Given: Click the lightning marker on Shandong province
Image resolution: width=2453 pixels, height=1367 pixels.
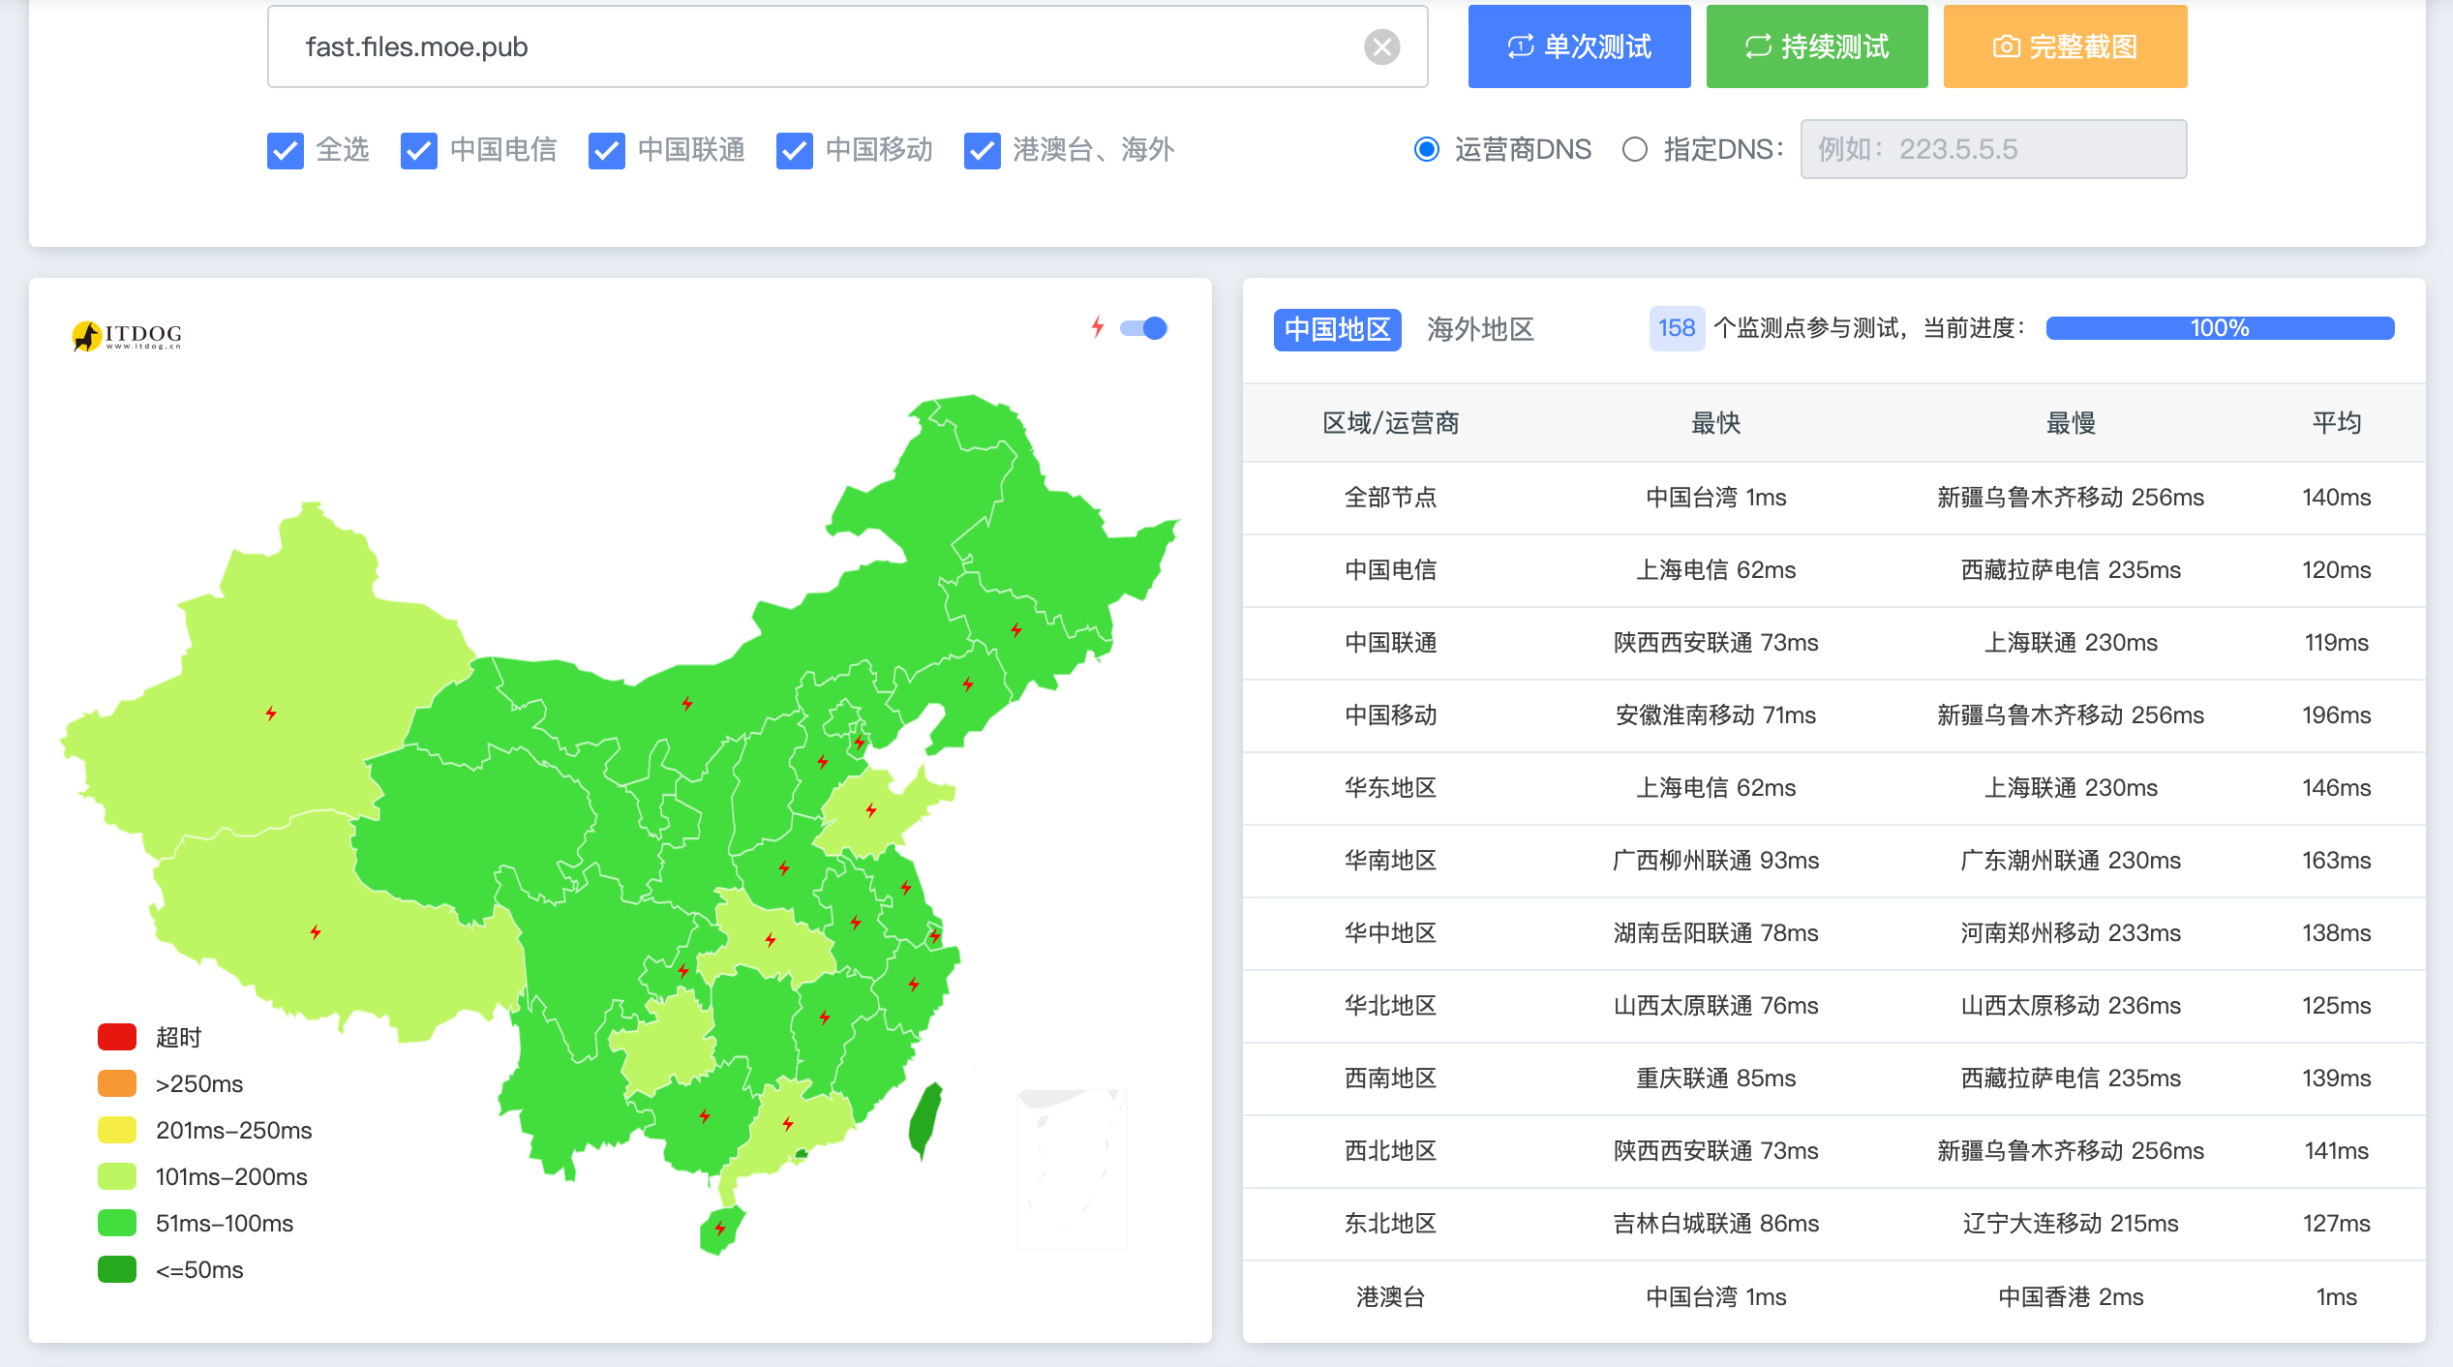Looking at the screenshot, I should coord(871,809).
